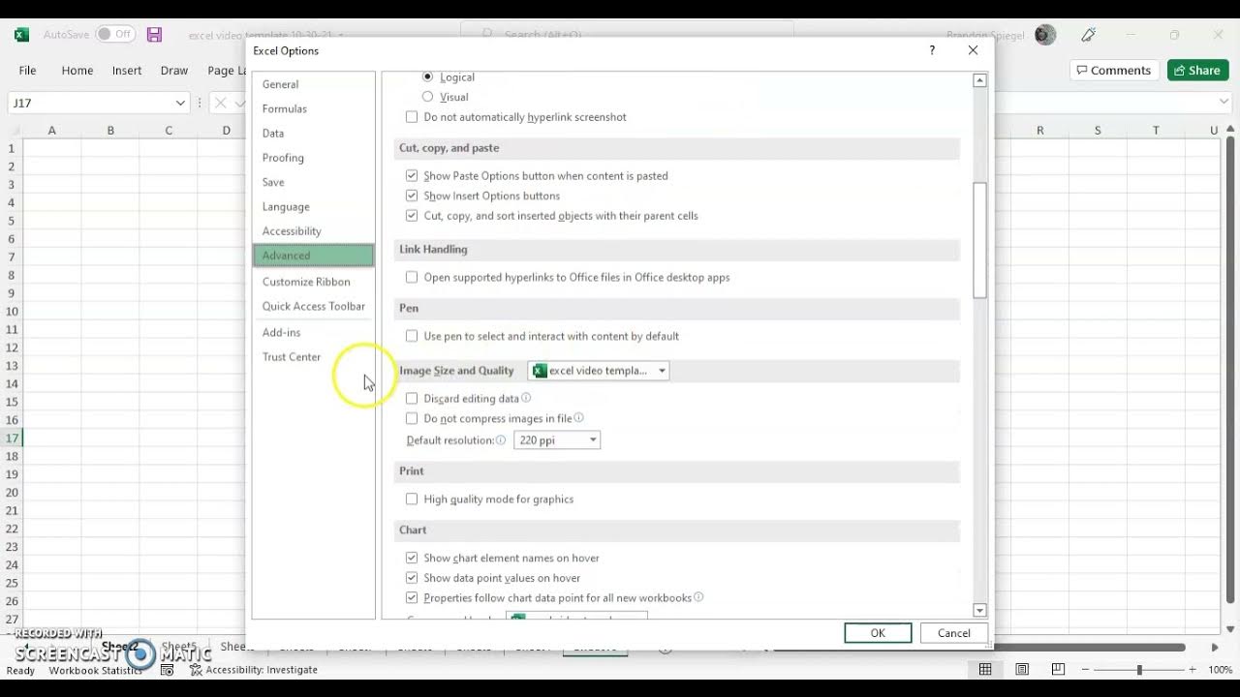Click the options pane scroll up arrow
The width and height of the screenshot is (1240, 697).
979,80
